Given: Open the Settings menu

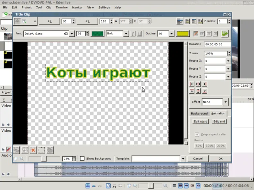Looking at the screenshot, I should click(104, 8).
